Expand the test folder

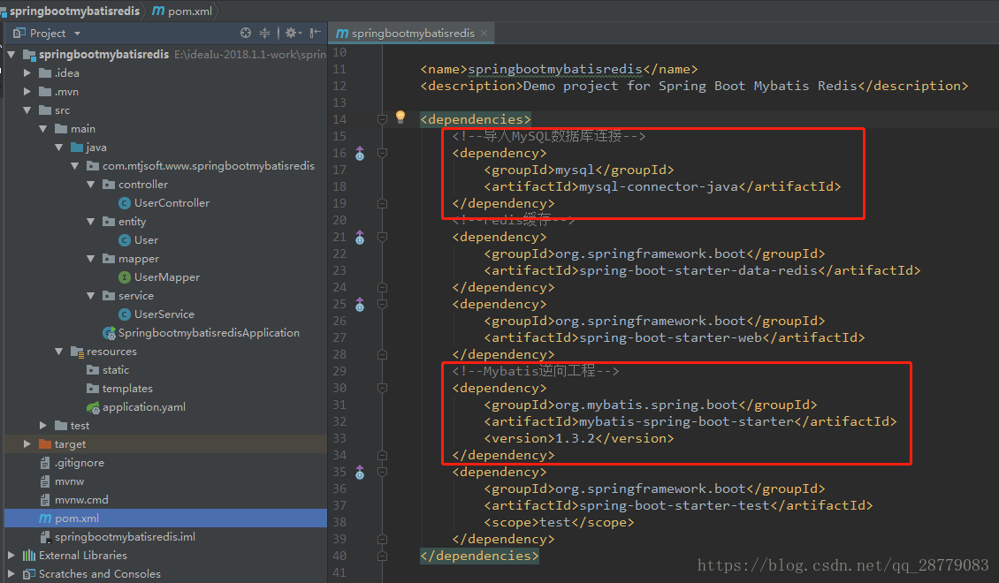[42, 425]
